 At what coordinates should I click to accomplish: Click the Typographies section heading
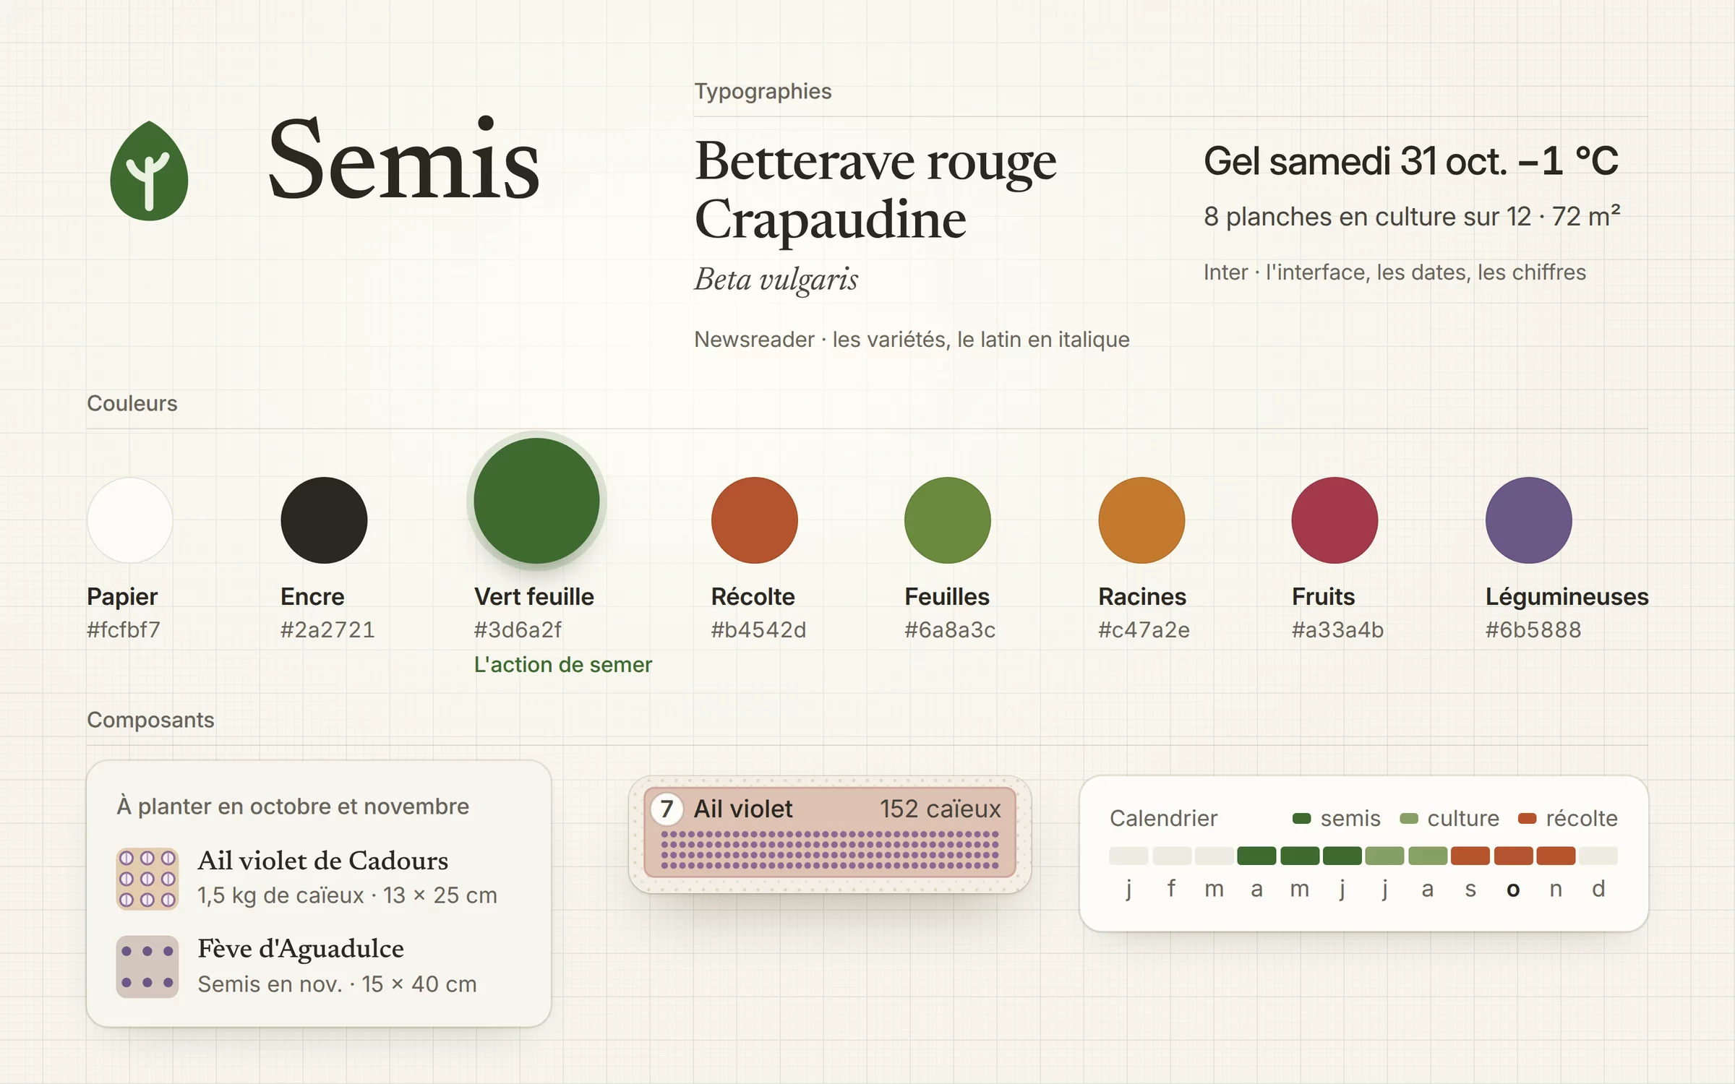[x=763, y=91]
